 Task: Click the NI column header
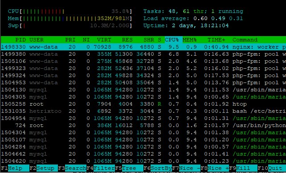pos(86,40)
